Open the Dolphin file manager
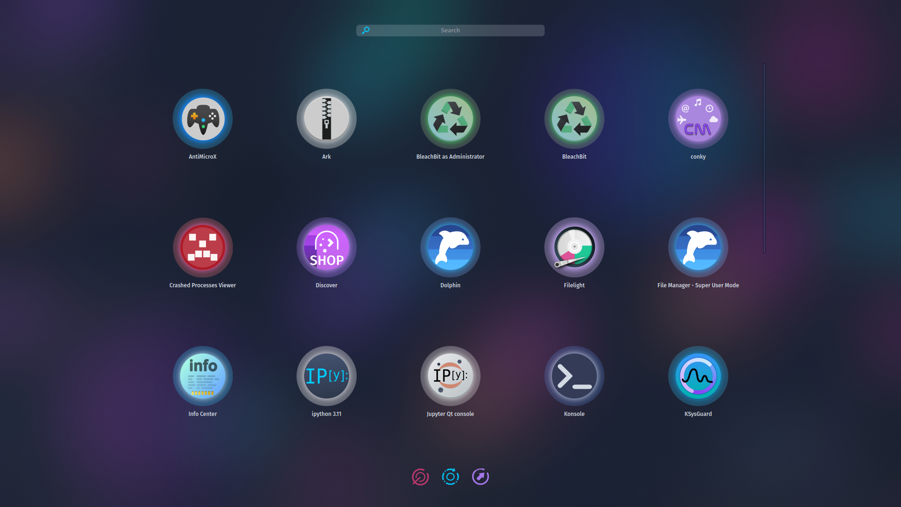 click(x=450, y=247)
